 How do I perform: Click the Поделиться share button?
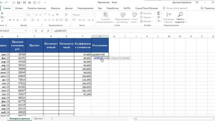coord(208,8)
